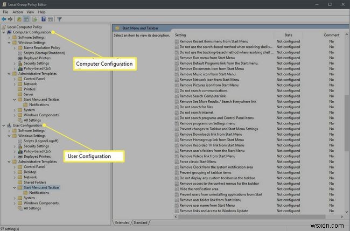Expand Desktop under User Configuration
This screenshot has width=350, height=231.
point(15,172)
